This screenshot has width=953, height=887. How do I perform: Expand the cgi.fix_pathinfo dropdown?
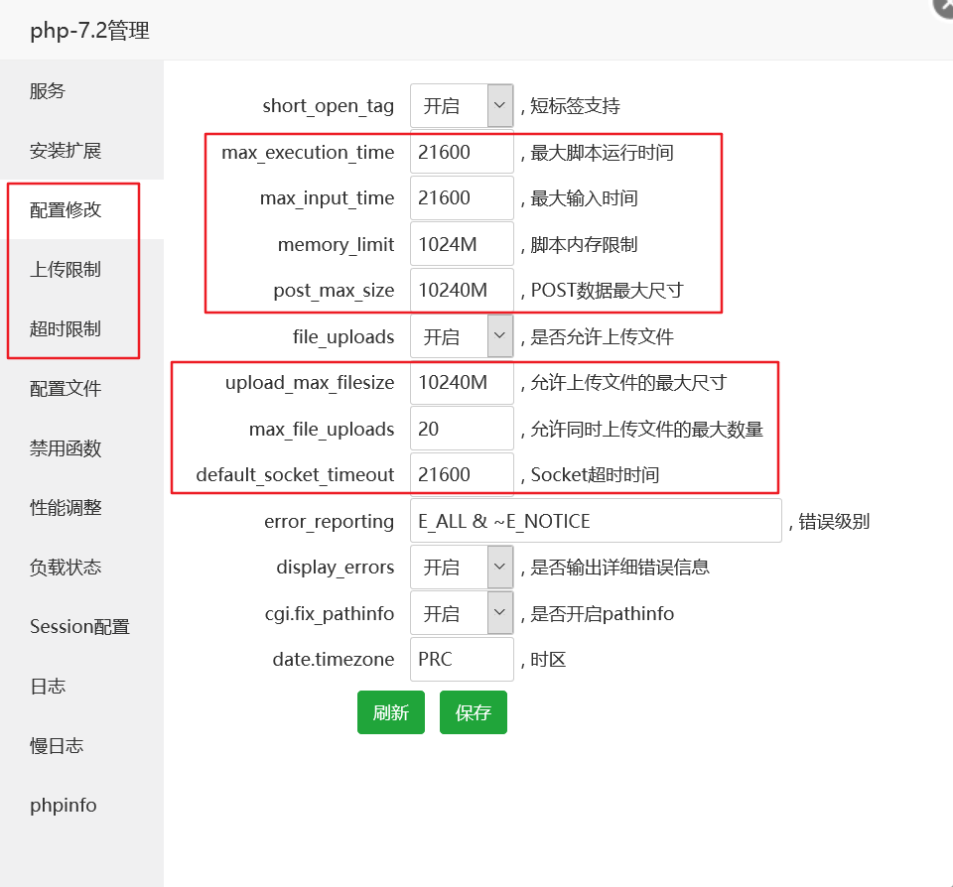(x=462, y=613)
